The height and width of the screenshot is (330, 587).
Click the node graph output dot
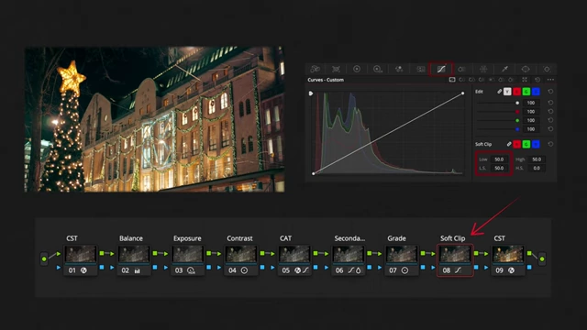(542, 258)
